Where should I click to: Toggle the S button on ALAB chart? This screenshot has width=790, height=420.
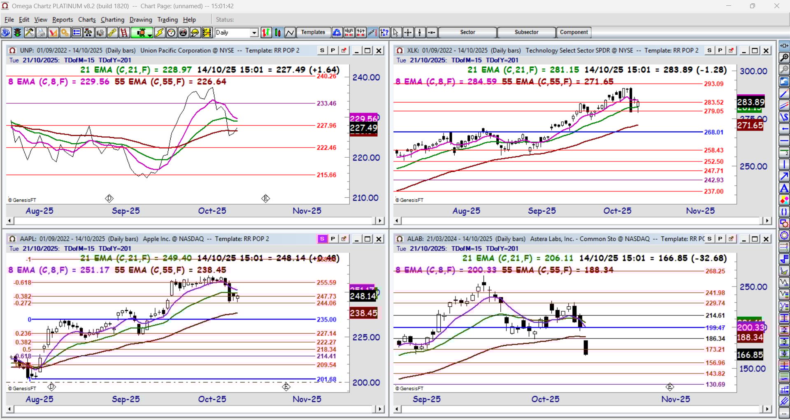click(x=709, y=239)
